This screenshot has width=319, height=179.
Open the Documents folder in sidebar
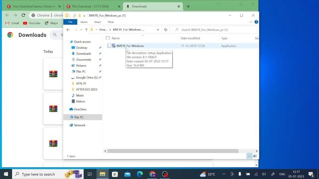[x=83, y=60]
